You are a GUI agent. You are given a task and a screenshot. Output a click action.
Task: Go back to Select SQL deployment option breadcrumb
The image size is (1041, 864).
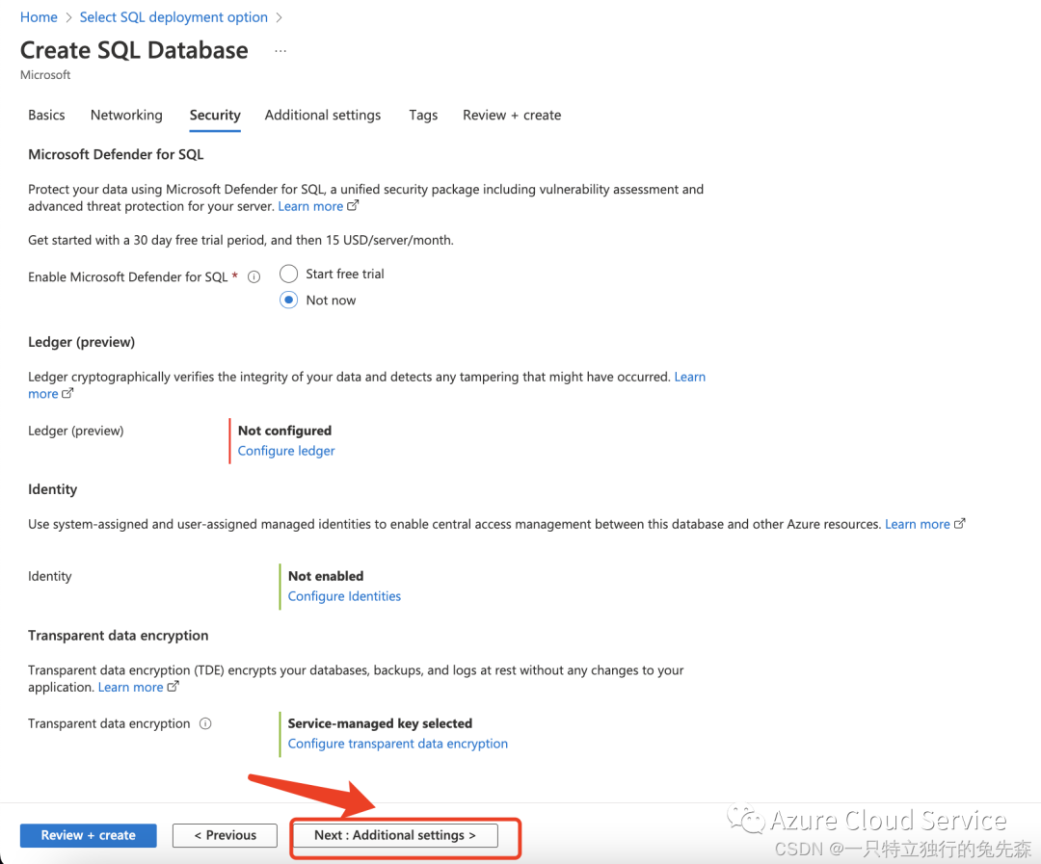pos(173,17)
